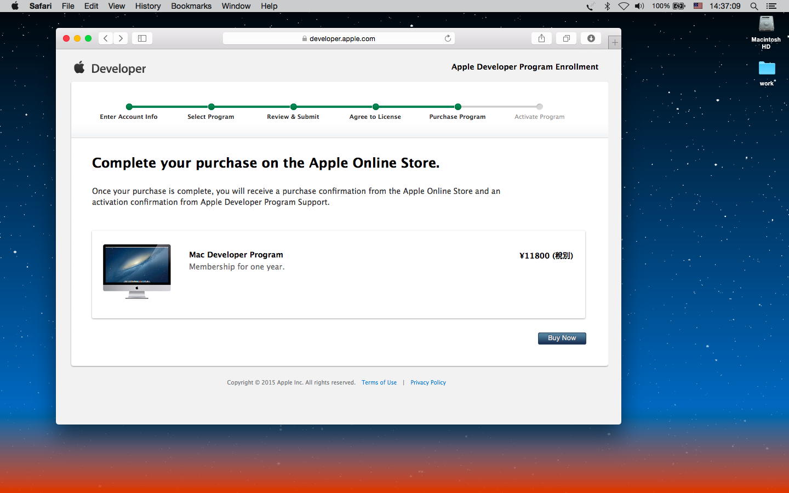Open the Window menu
This screenshot has width=789, height=493.
[x=236, y=6]
